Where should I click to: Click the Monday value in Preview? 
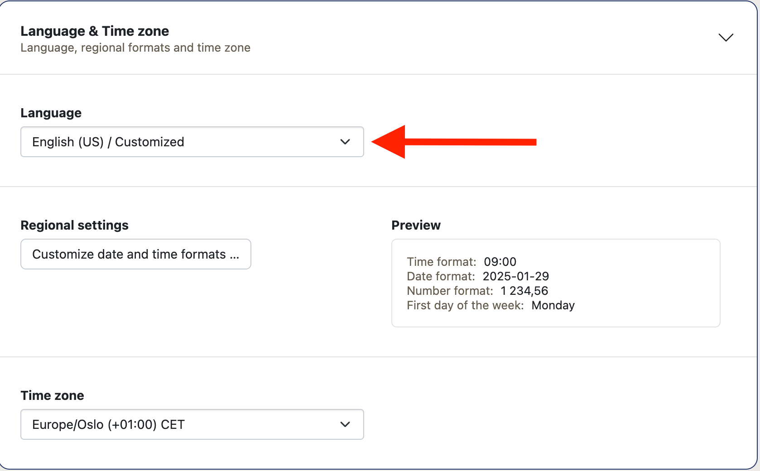click(553, 305)
